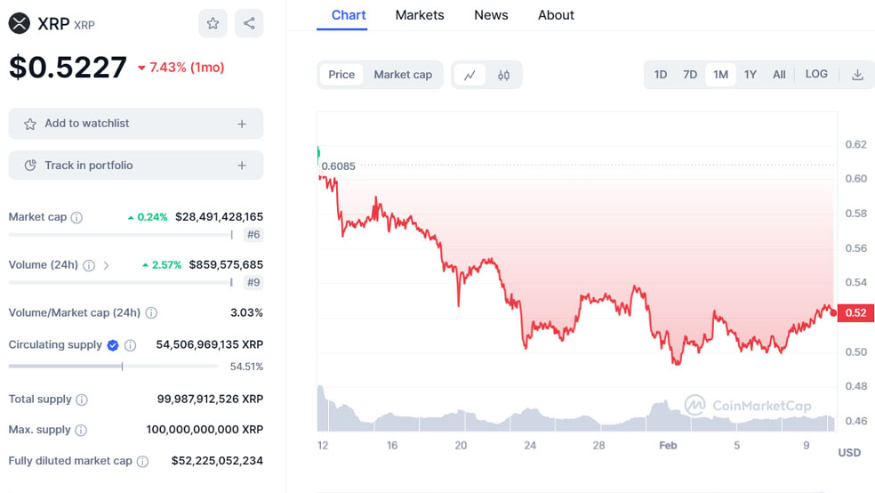Enable LOG scale on the chart
This screenshot has height=493, width=875.
[x=816, y=75]
